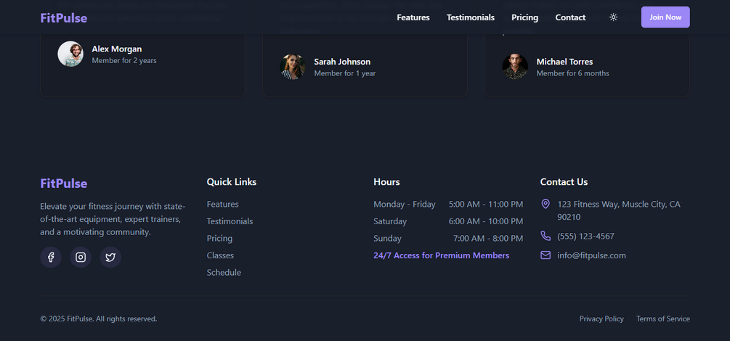Open the Privacy Policy link
Image resolution: width=730 pixels, height=341 pixels.
[601, 319]
